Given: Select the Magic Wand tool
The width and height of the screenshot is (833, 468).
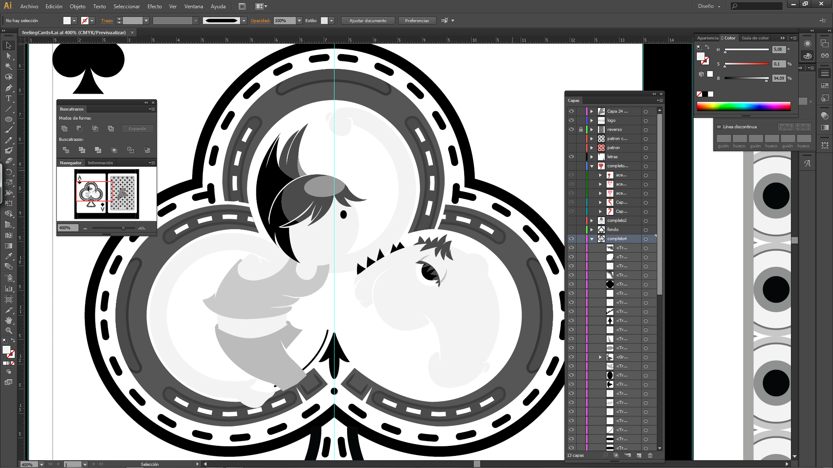Looking at the screenshot, I should (8, 66).
